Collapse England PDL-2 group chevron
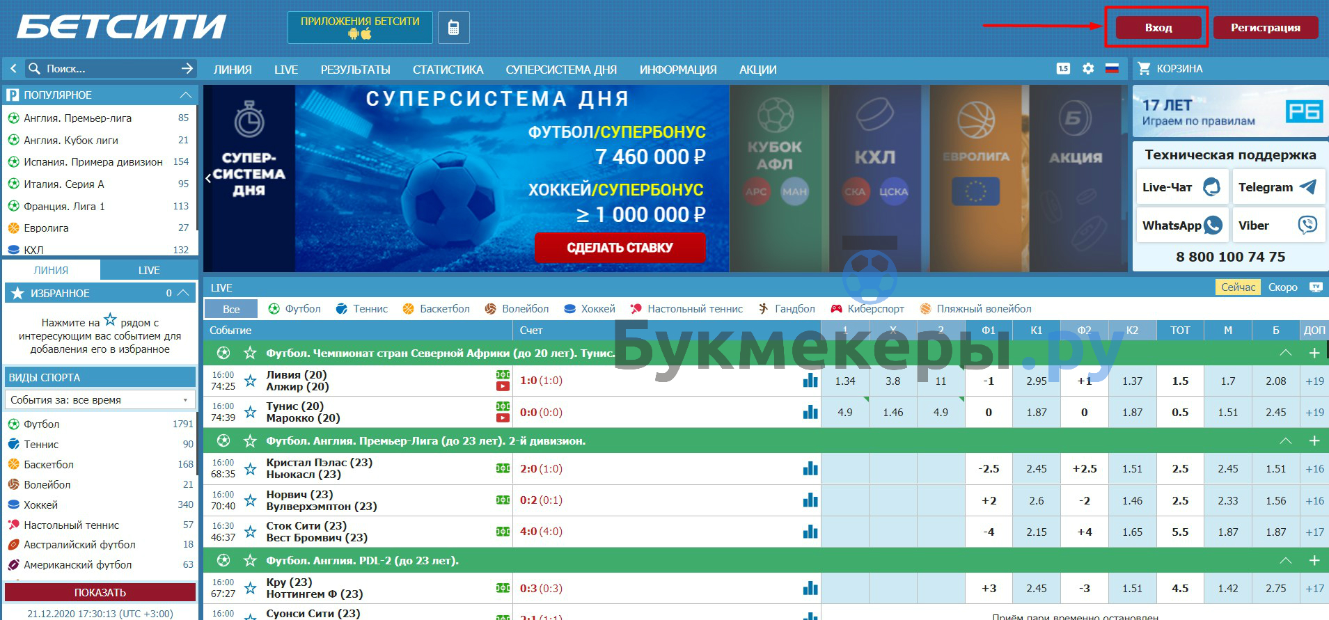The image size is (1329, 620). coord(1286,560)
